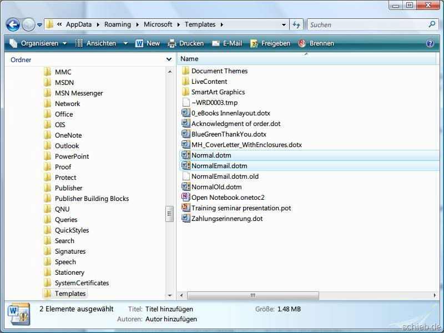The image size is (444, 333).
Task: Click the NormalOld.dotm template icon
Action: pos(185,187)
